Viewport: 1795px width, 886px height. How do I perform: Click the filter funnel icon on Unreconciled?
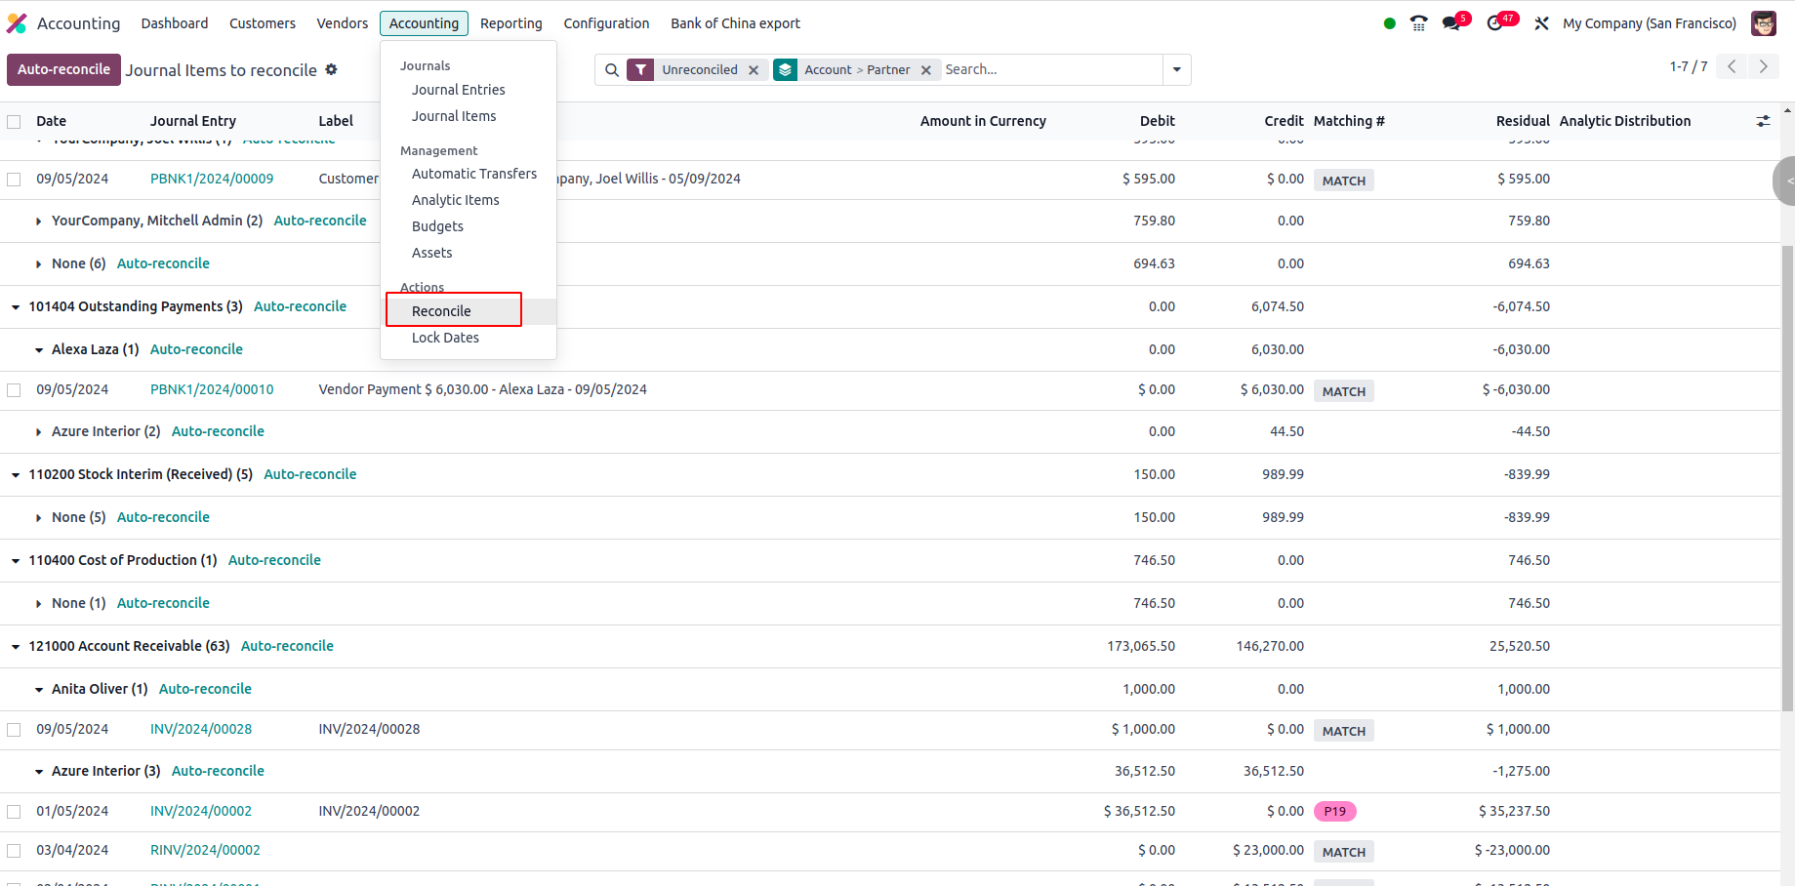[640, 69]
